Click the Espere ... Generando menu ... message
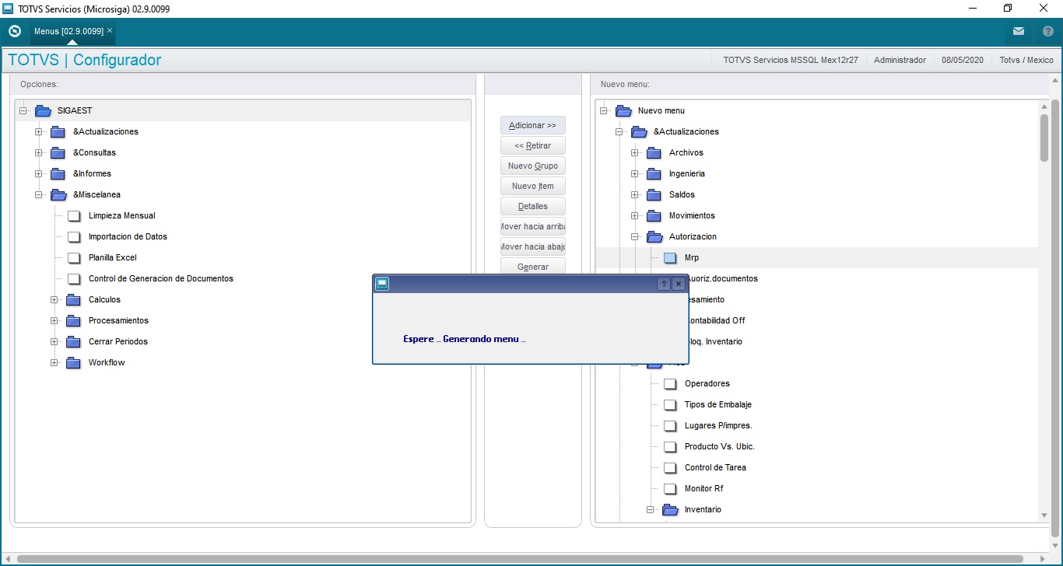The height and width of the screenshot is (566, 1063). tap(465, 339)
